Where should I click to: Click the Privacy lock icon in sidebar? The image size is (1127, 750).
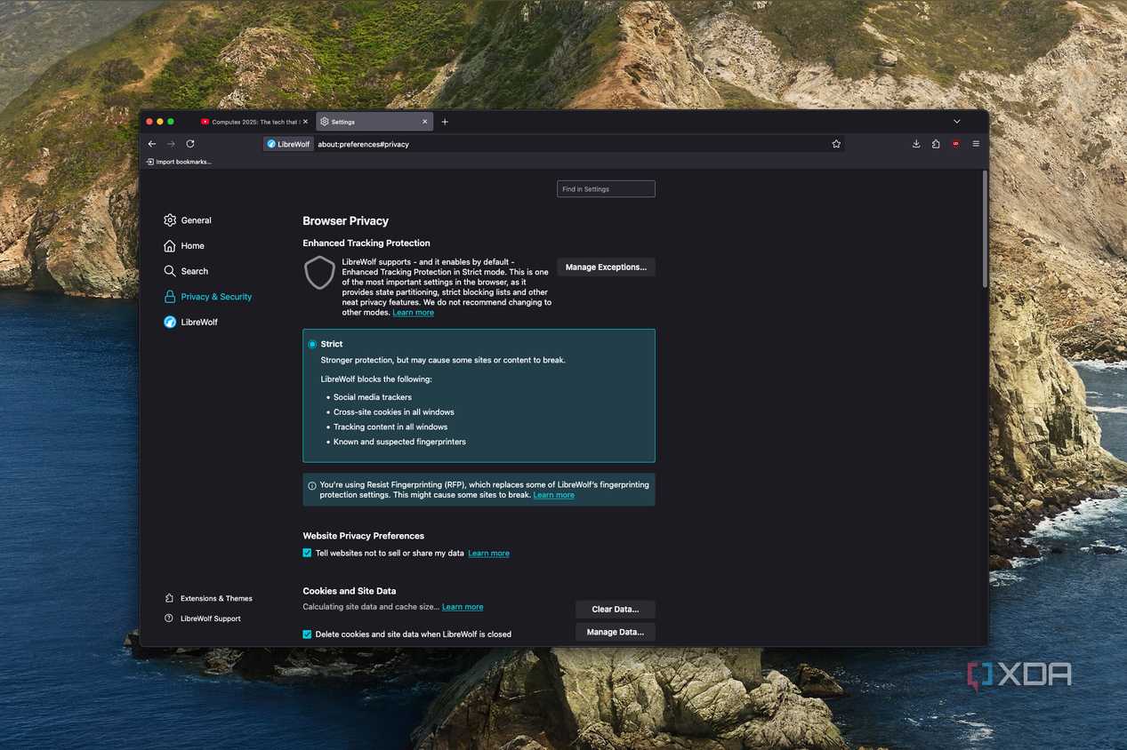[170, 297]
